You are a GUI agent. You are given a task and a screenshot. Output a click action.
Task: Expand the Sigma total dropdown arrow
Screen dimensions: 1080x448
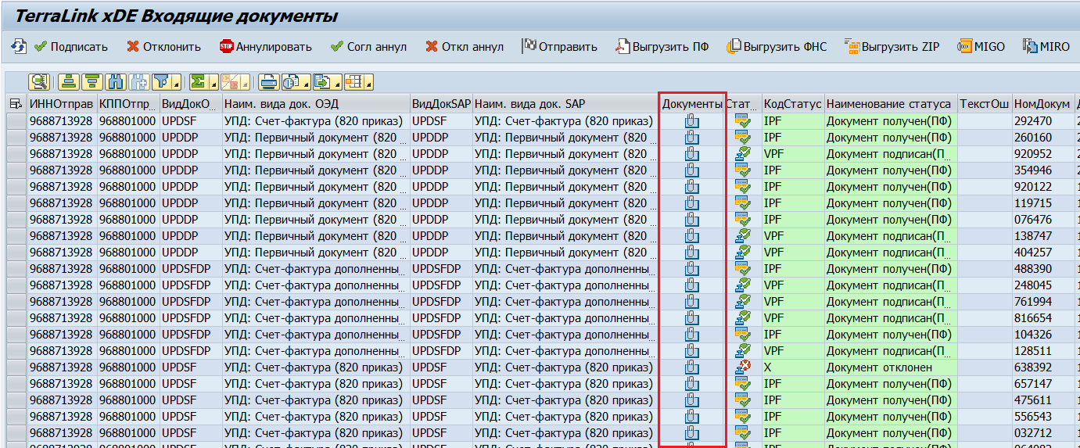213,83
